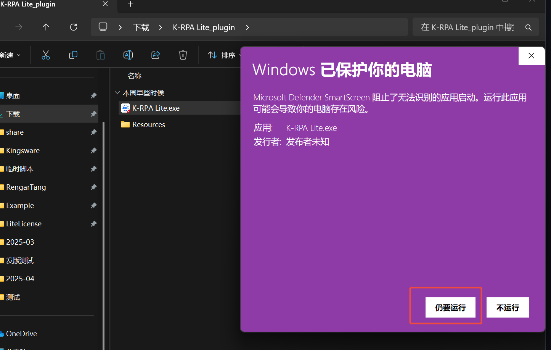551x350 pixels.
Task: Close the SmartScreen dialog with X
Action: coord(532,56)
